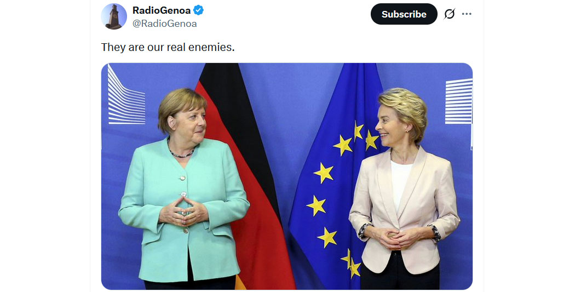Click the folded hands on the green jacket
This screenshot has width=575, height=292.
pos(183,211)
